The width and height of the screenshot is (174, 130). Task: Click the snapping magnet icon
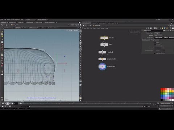pyautogui.click(x=2, y=66)
